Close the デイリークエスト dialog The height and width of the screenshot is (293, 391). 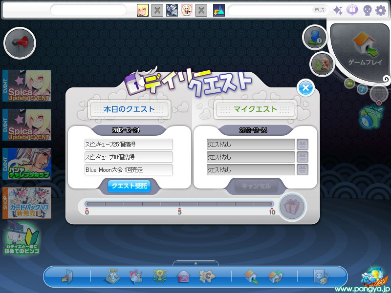[x=305, y=88]
